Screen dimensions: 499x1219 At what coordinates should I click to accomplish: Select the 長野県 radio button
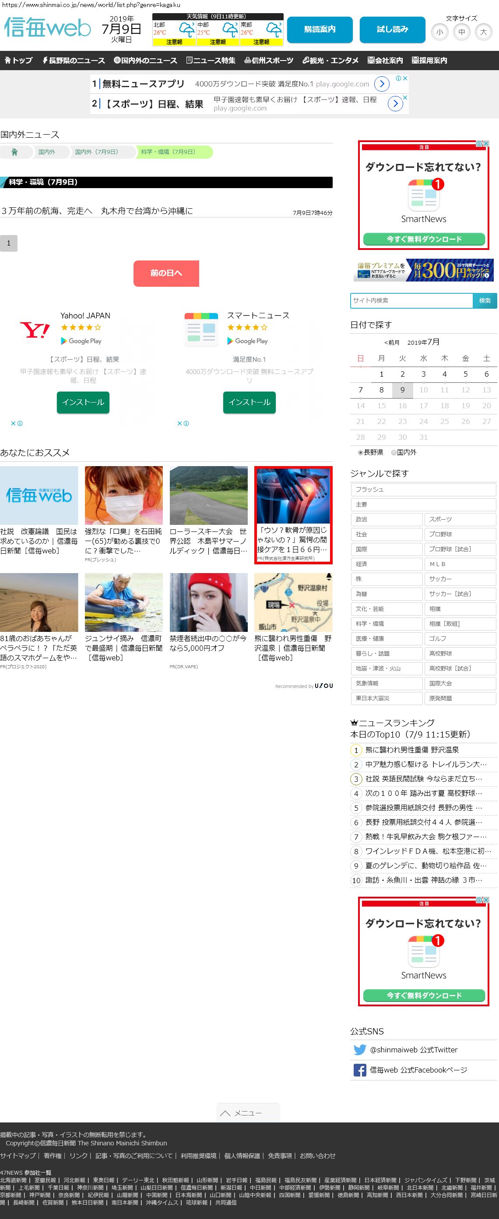click(x=361, y=453)
